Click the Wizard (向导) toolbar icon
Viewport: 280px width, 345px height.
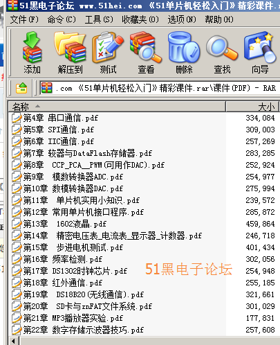(x=260, y=47)
